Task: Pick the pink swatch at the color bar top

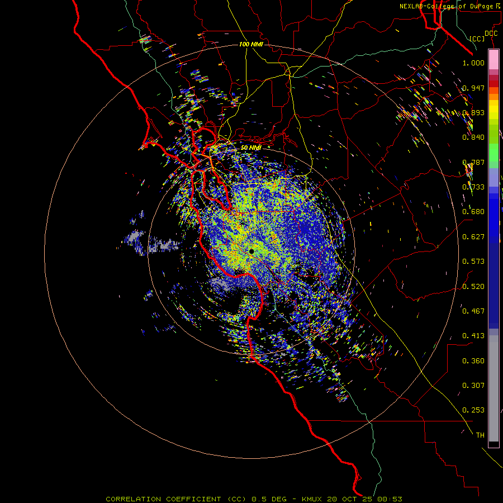Action: (x=493, y=60)
